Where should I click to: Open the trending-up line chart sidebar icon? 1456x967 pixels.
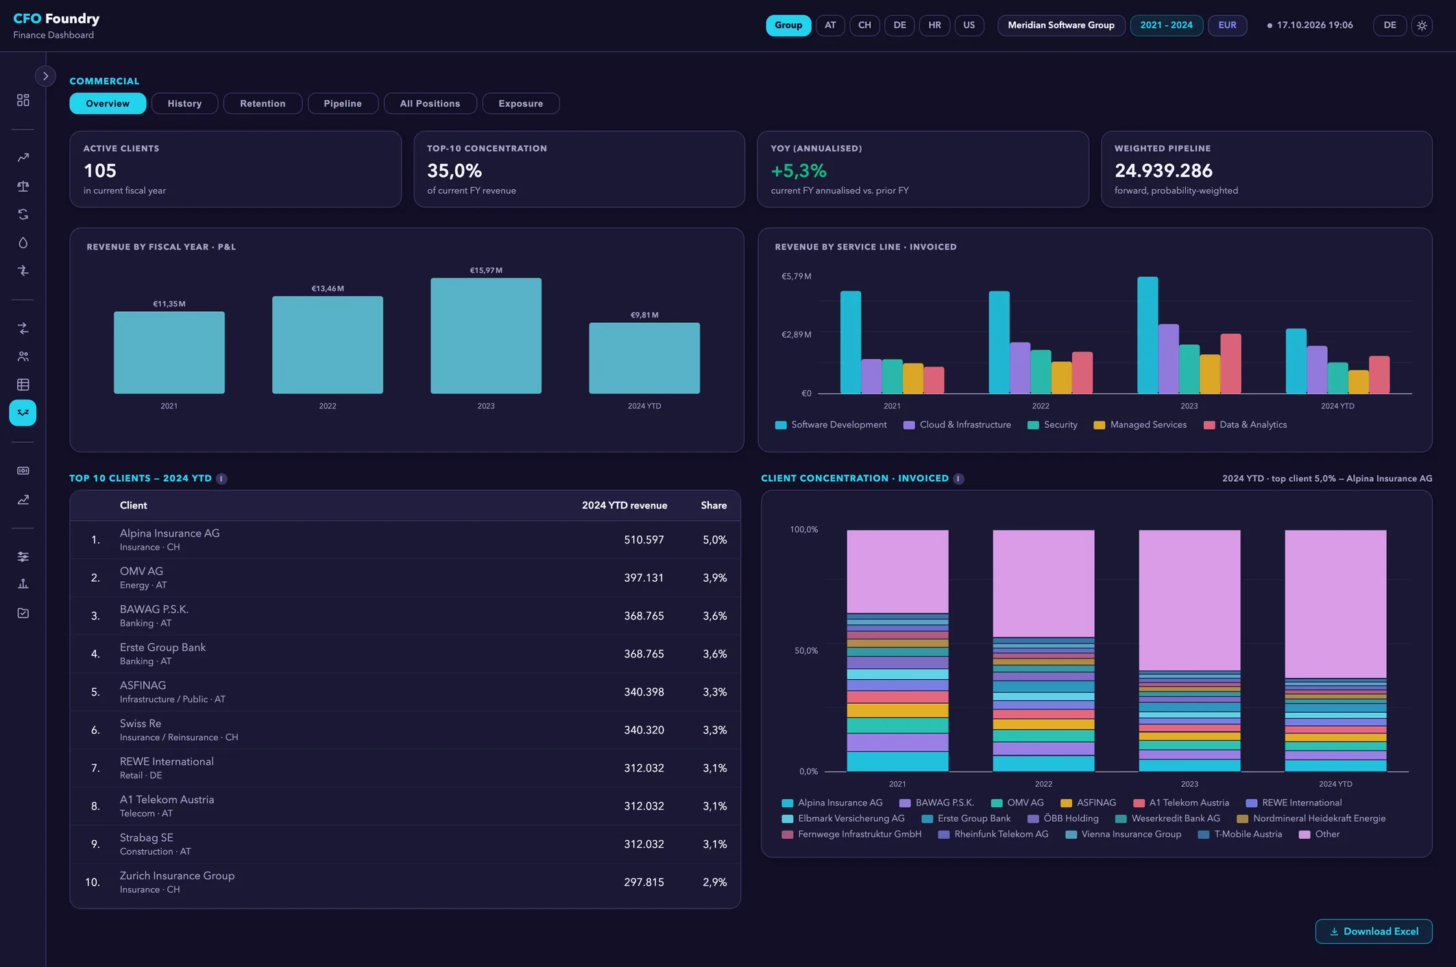[x=23, y=158]
